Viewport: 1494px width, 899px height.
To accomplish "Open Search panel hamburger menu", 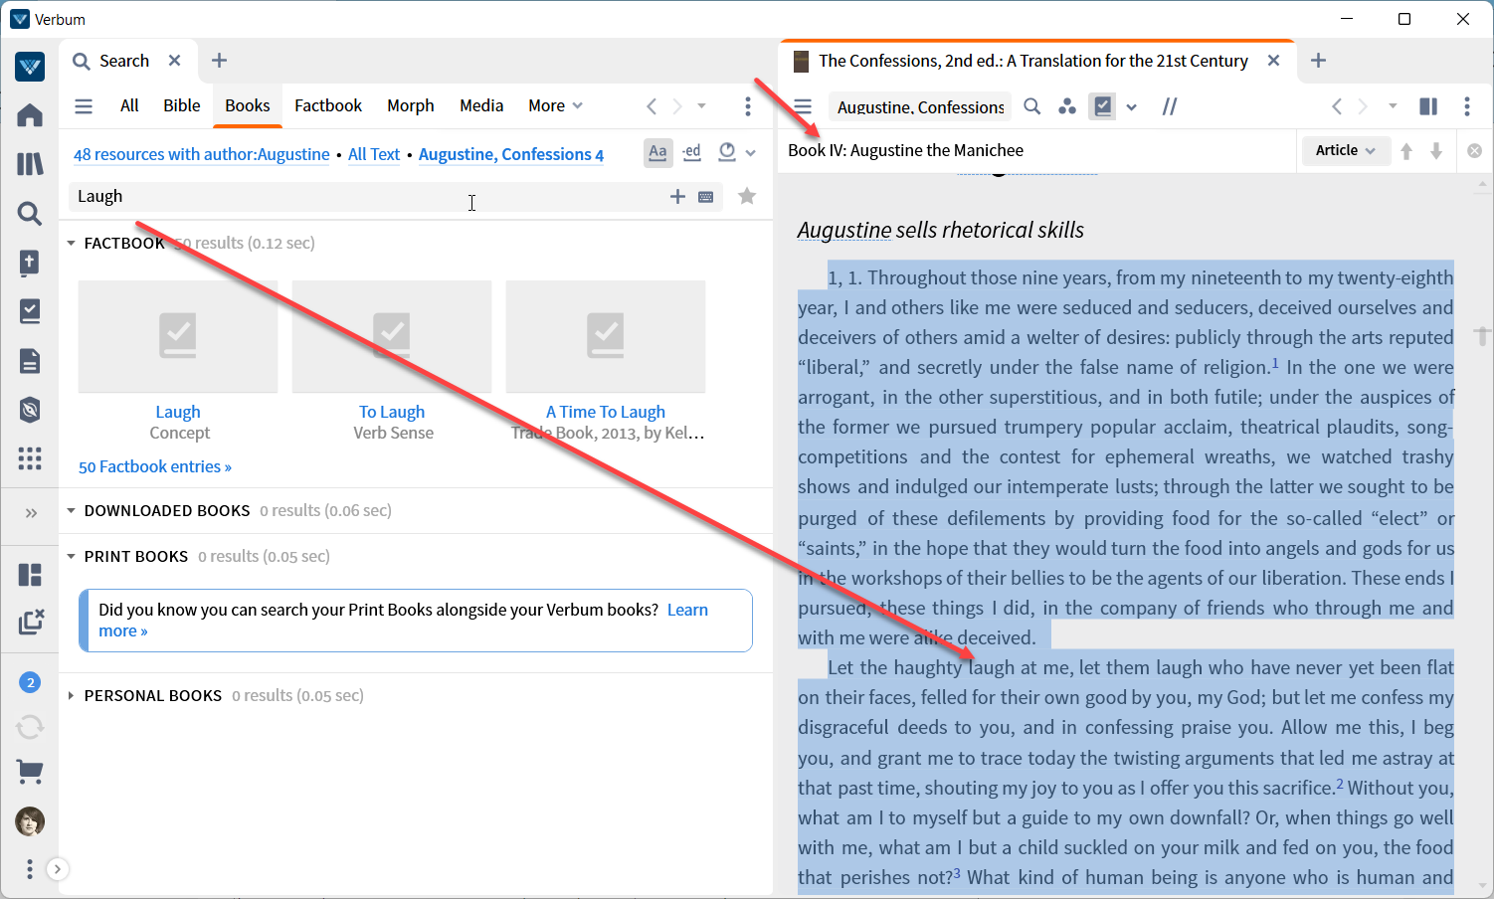I will [x=84, y=106].
